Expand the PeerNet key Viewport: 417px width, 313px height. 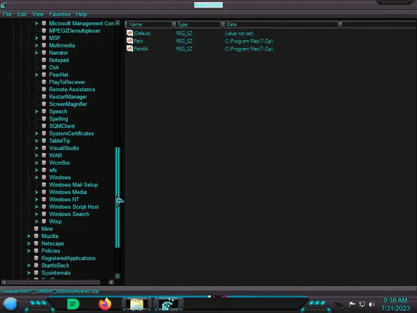click(x=36, y=75)
